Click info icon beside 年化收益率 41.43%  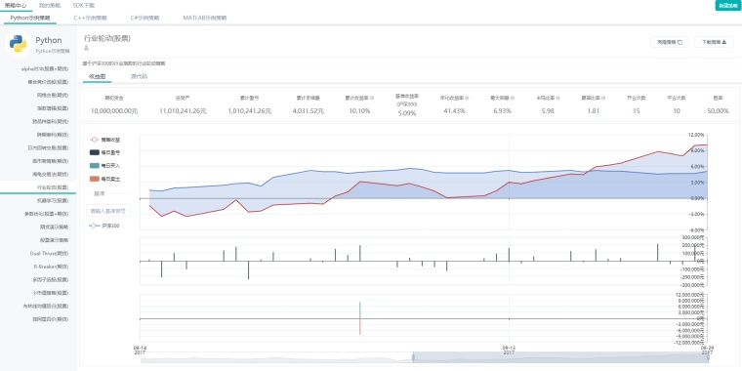click(467, 98)
